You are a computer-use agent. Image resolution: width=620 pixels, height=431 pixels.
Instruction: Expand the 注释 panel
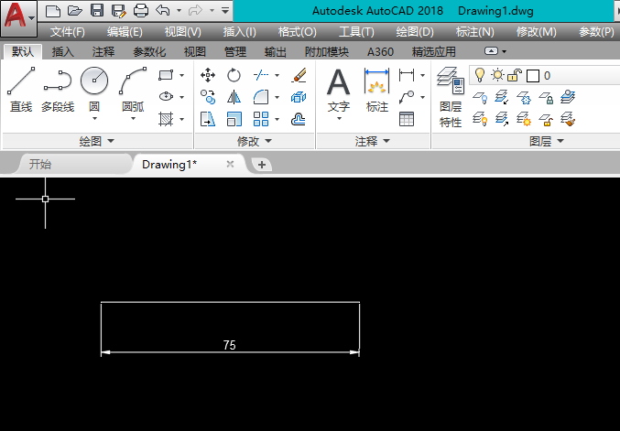tap(373, 141)
